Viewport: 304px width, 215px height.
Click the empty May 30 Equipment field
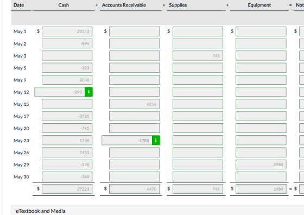(261, 176)
